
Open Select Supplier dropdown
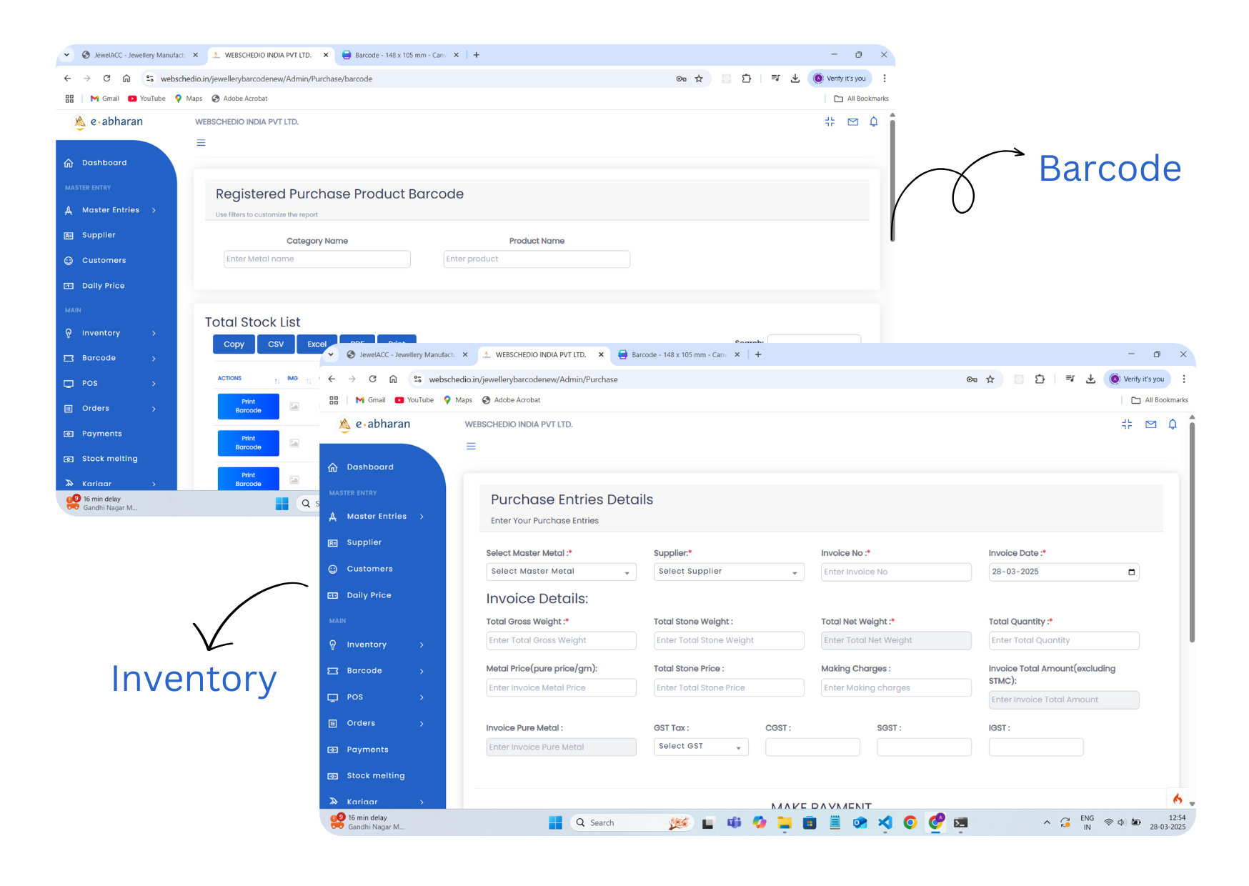click(x=729, y=572)
